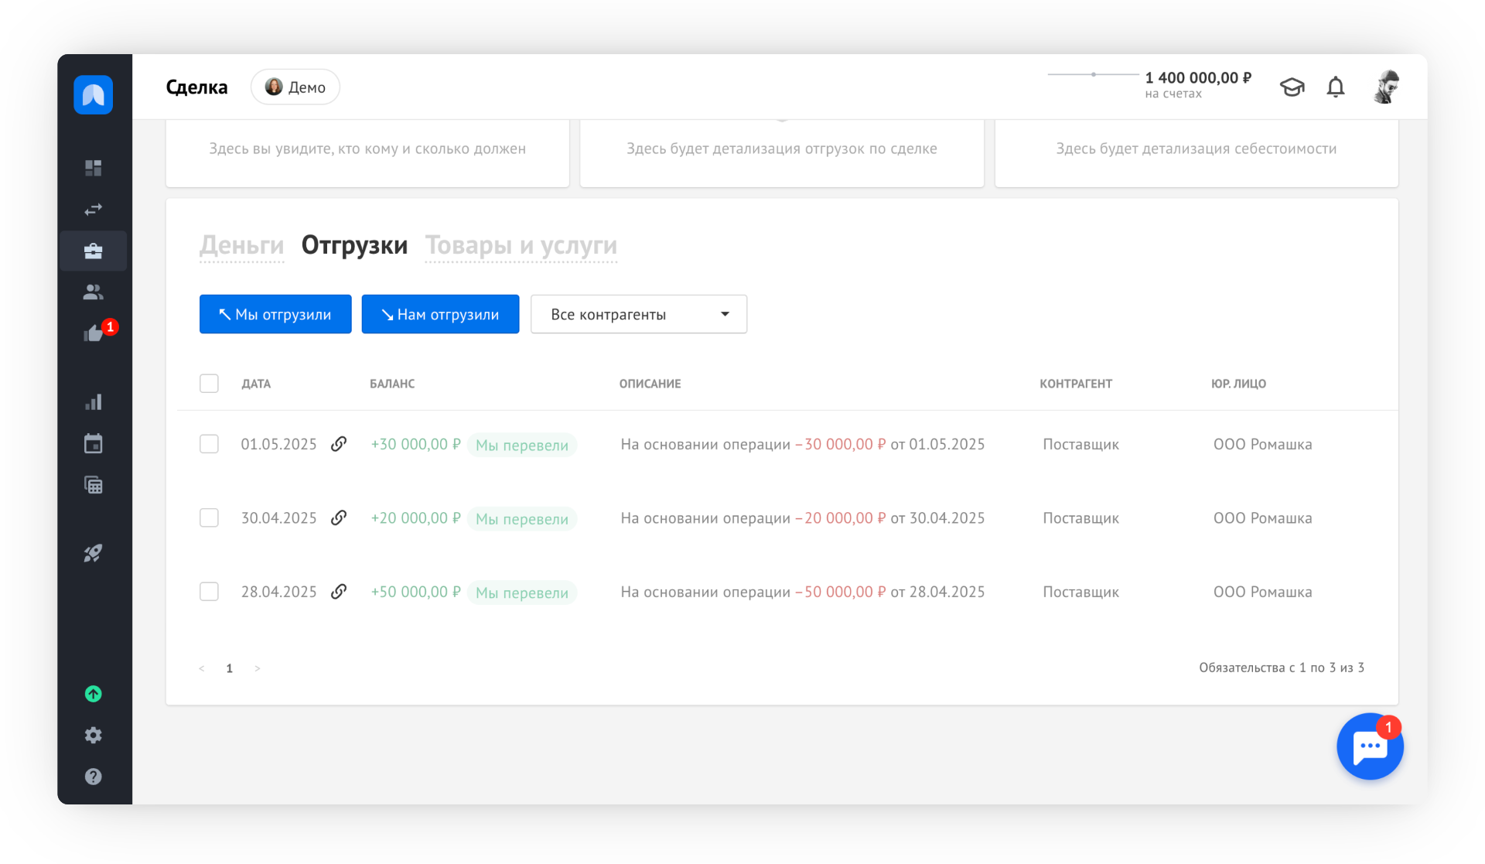Click the ЮР. ЛИЦО column header
The height and width of the screenshot is (864, 1485).
[x=1238, y=384]
